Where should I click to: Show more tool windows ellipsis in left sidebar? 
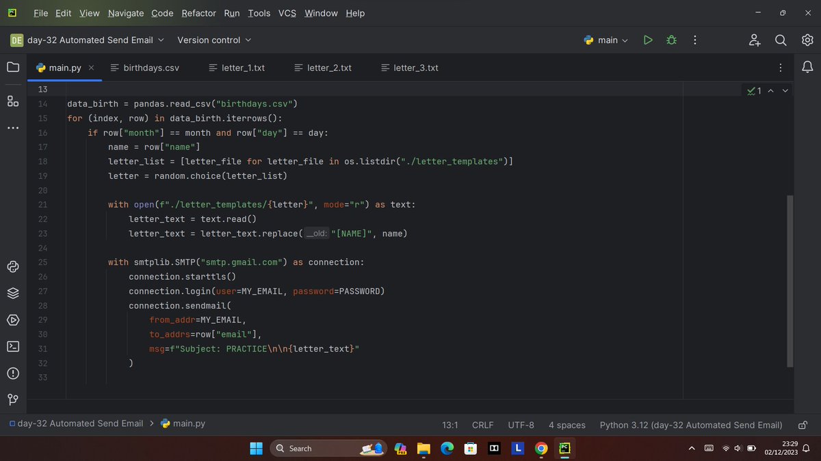(13, 128)
